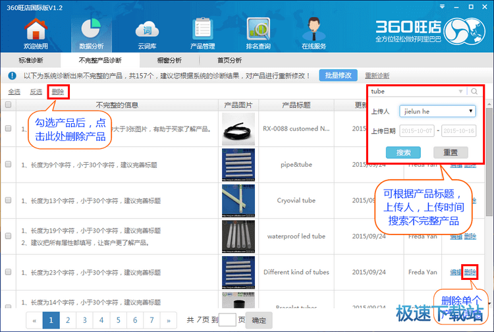Open the RX-0088 black tube thumbnail
Screen dimensions: 494x332
tap(238, 129)
